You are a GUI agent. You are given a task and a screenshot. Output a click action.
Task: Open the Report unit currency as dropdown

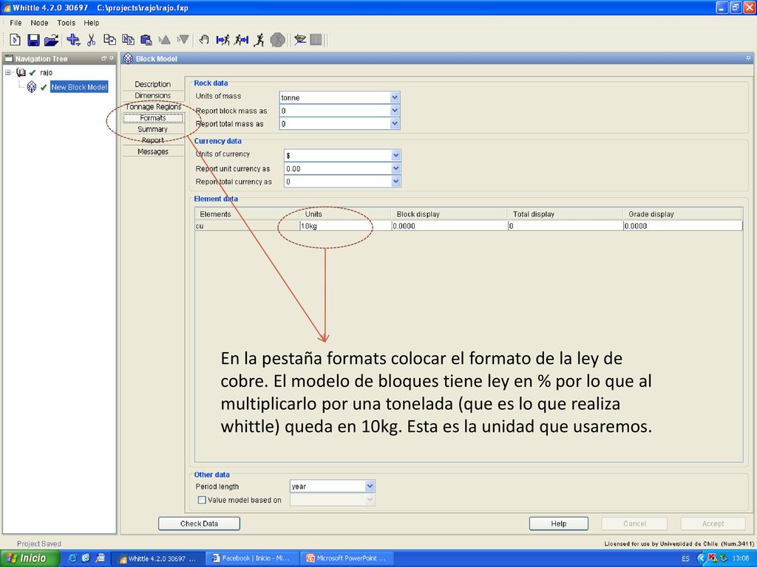(x=396, y=168)
